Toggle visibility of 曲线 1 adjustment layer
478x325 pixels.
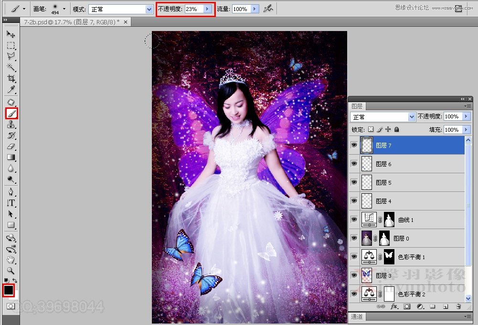(354, 220)
